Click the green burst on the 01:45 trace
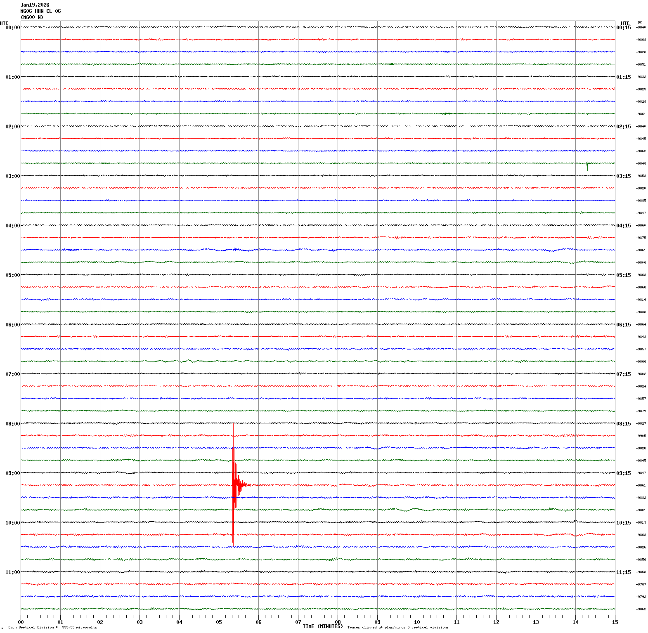The width and height of the screenshot is (648, 633). [446, 113]
